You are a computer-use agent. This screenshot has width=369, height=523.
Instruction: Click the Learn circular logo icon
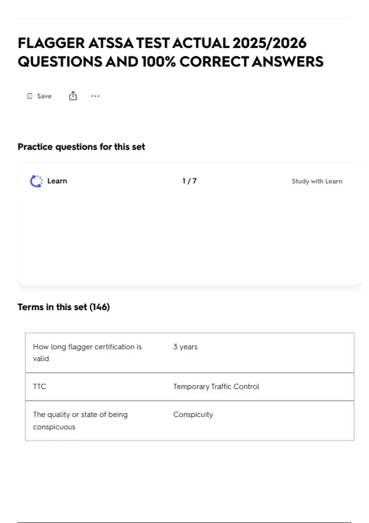coord(36,181)
